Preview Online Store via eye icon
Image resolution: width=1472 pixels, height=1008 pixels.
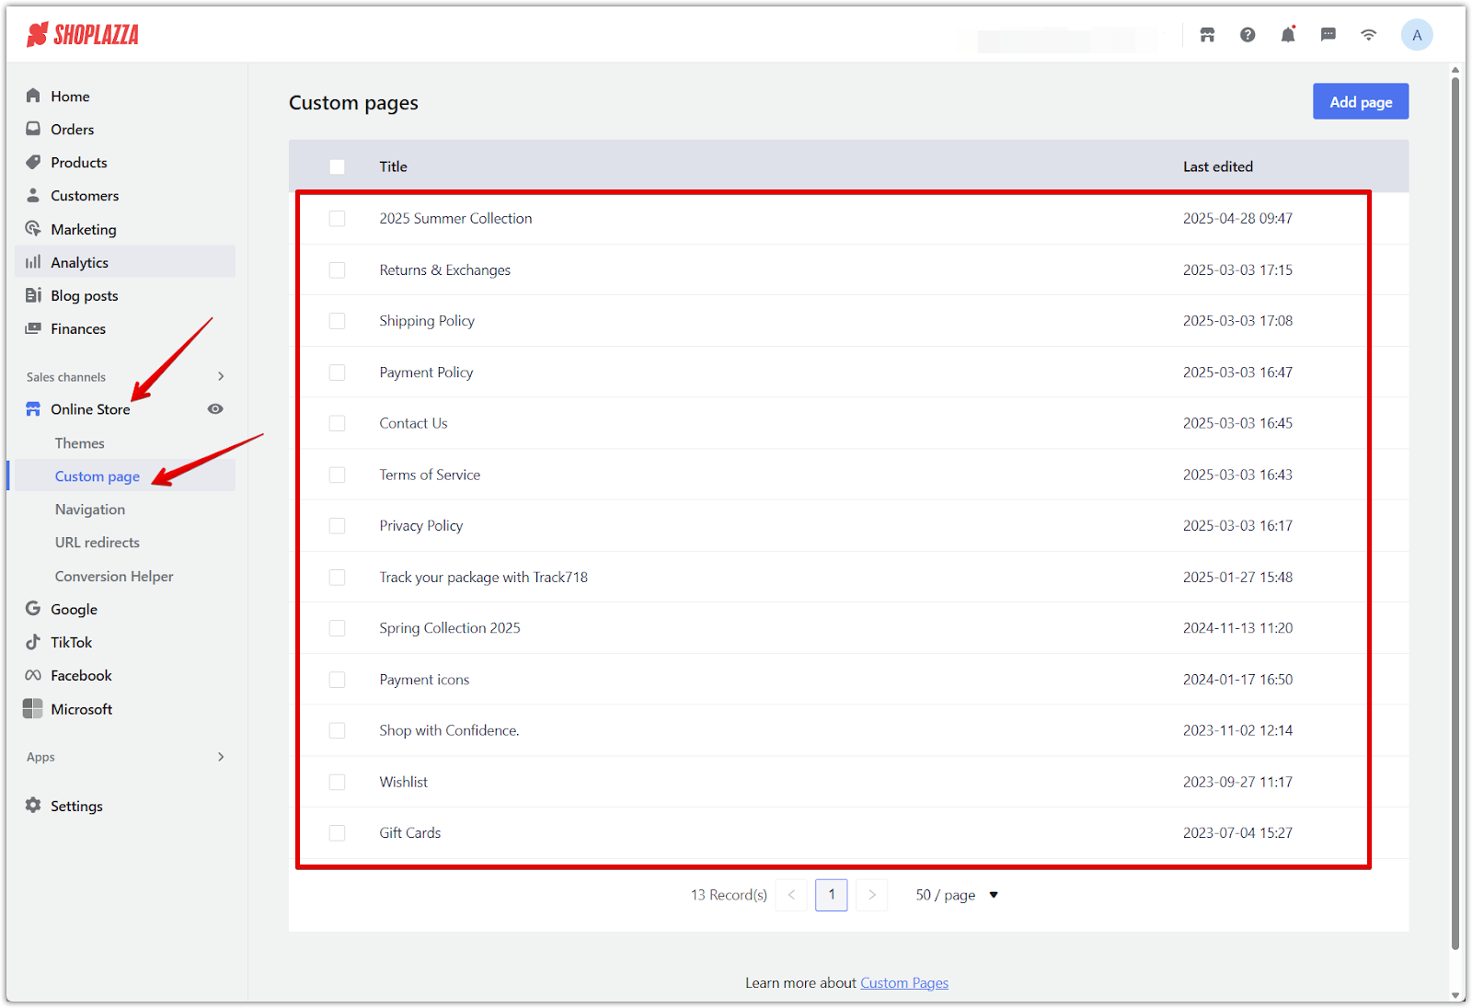[215, 409]
